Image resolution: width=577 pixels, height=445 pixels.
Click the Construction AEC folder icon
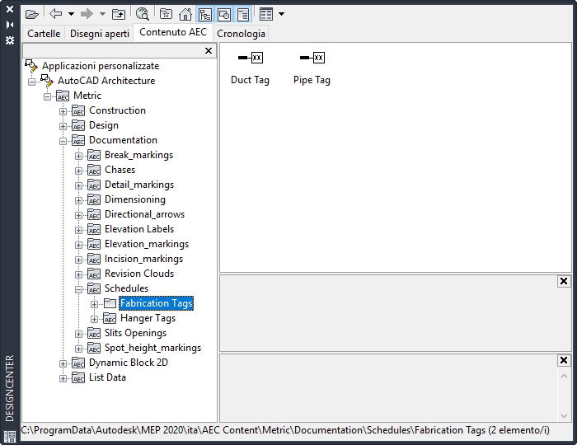click(78, 110)
